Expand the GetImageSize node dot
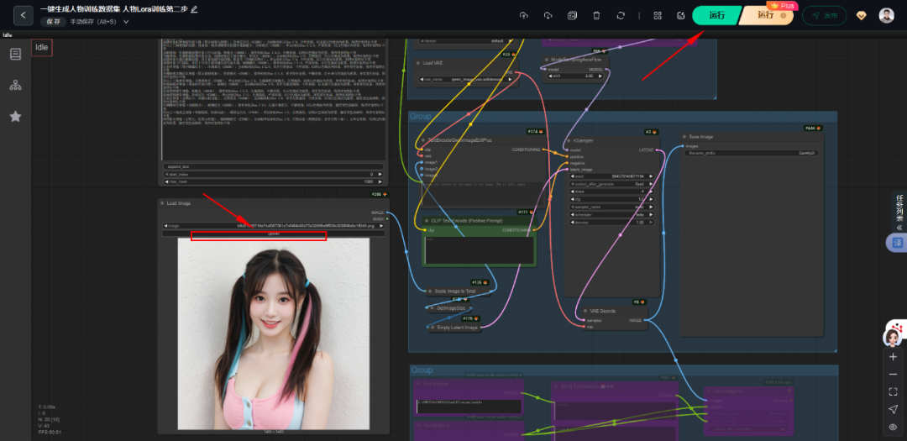This screenshot has width=907, height=441. 433,308
